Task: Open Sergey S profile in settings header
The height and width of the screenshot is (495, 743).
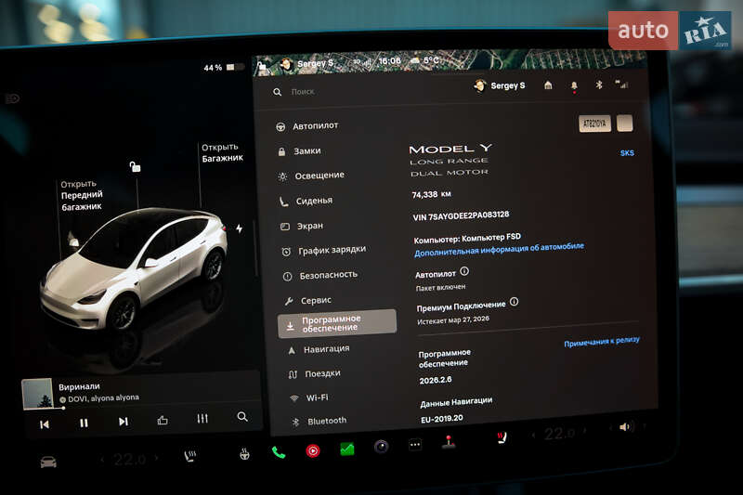Action: pos(500,85)
